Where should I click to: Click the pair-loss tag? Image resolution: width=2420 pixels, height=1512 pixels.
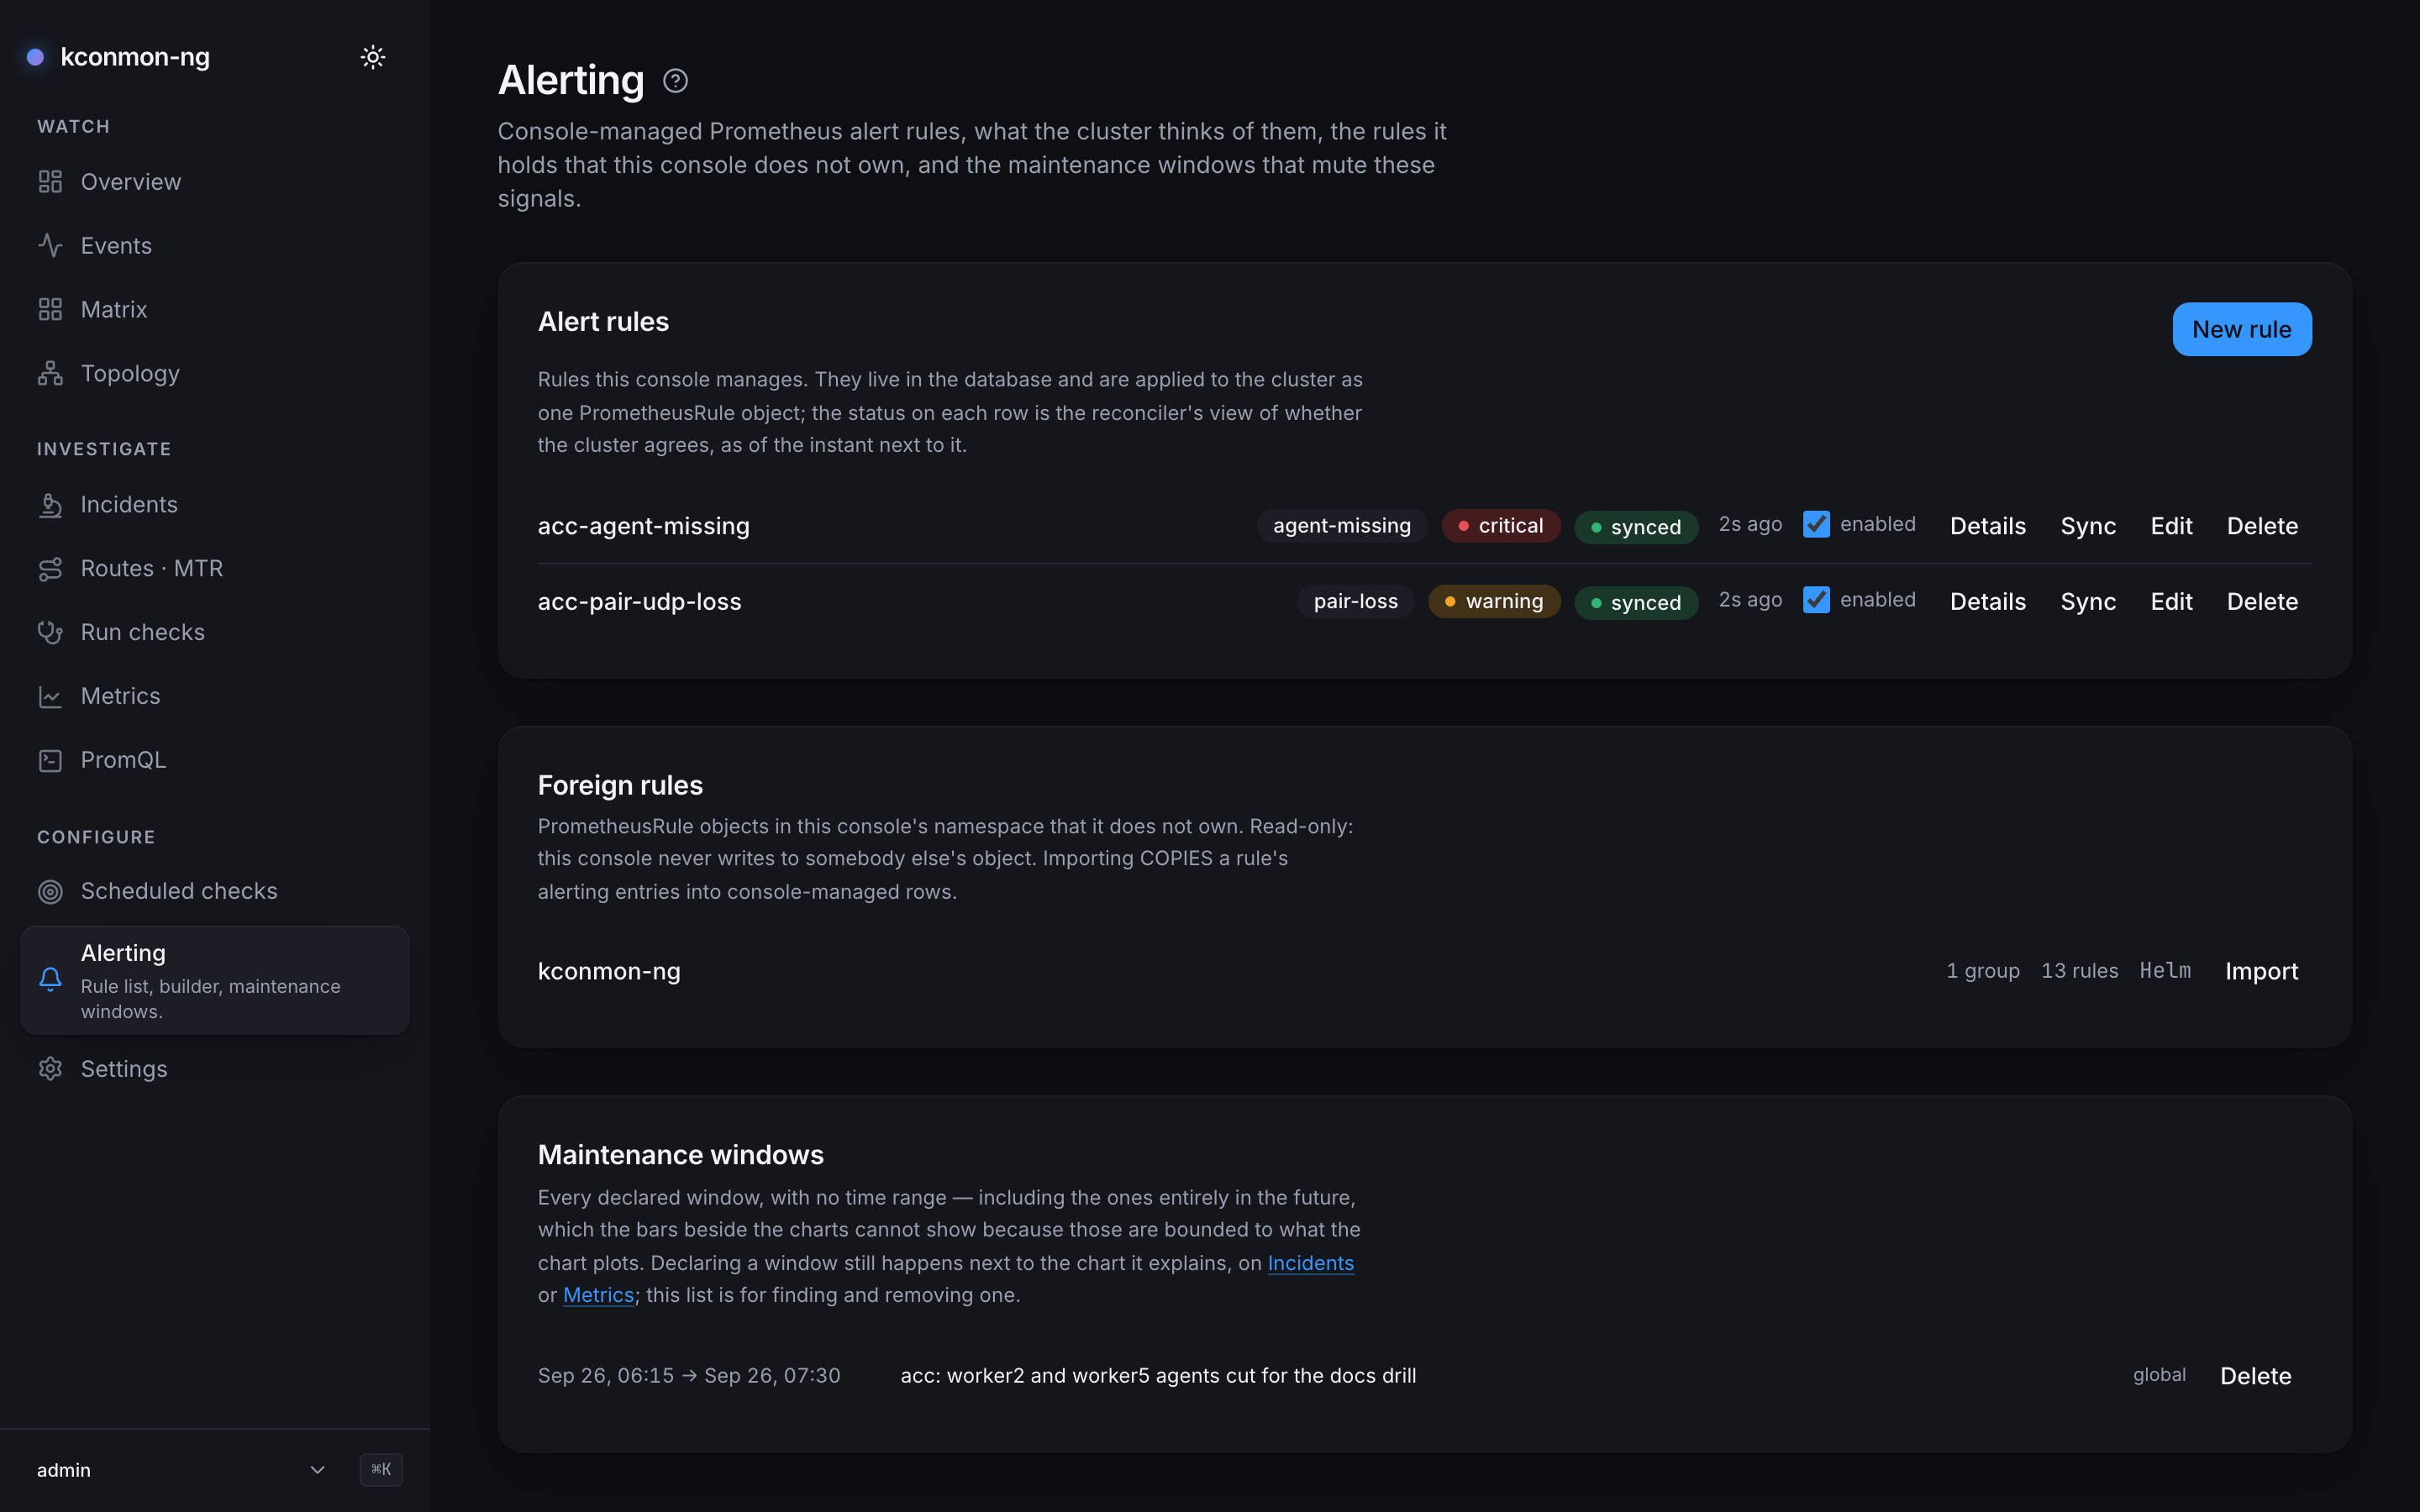coord(1355,602)
